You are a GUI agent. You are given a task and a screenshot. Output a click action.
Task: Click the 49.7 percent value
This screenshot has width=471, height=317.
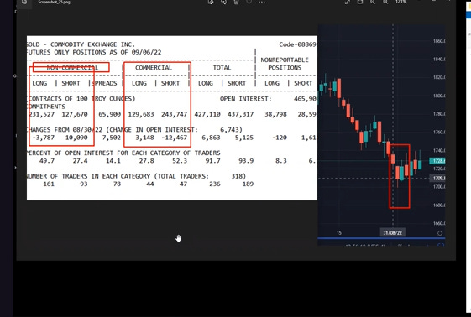click(47, 161)
